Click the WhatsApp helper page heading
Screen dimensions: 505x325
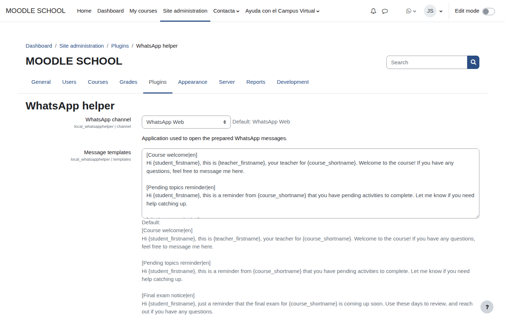(70, 106)
